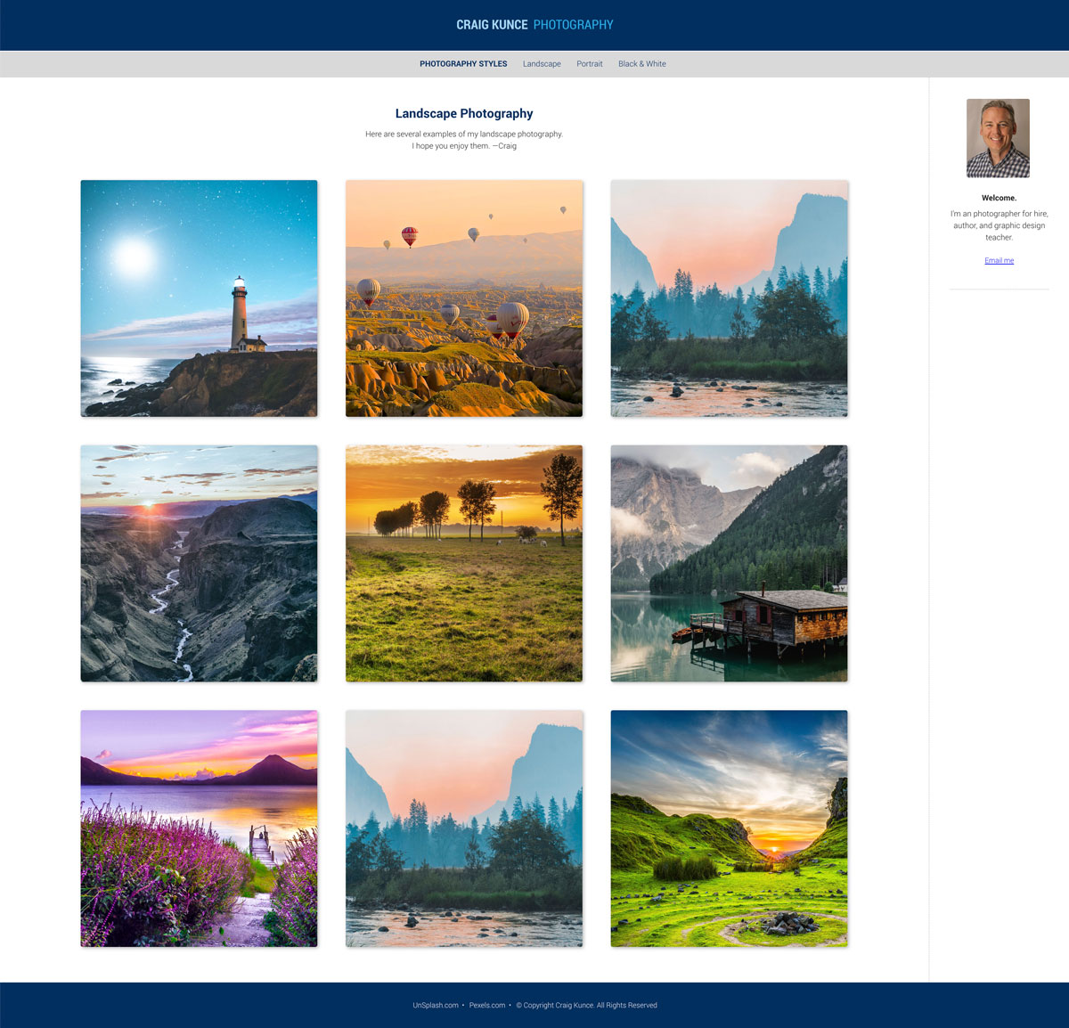This screenshot has height=1028, width=1069.
Task: Open the hot air balloons photo
Action: click(x=464, y=298)
